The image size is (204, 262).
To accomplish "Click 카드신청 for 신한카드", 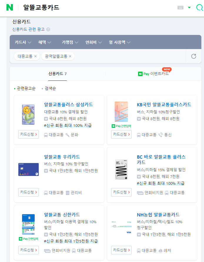I will (29, 250).
